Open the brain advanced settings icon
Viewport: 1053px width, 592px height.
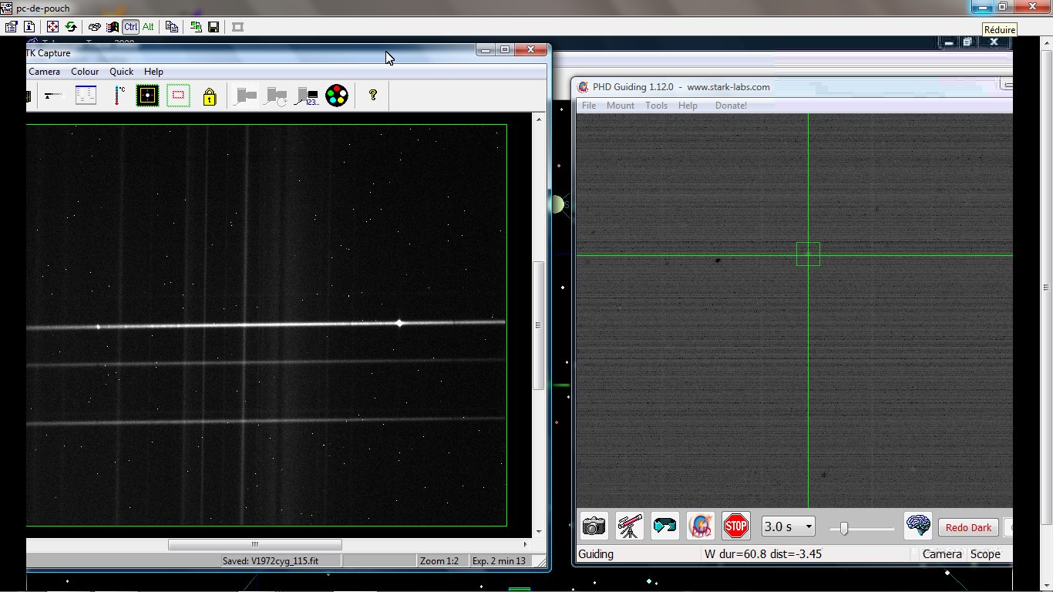point(918,526)
